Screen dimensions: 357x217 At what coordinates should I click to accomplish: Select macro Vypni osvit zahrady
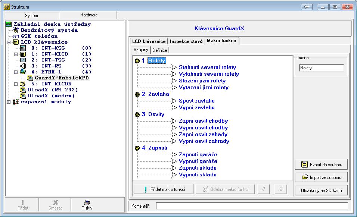click(204, 141)
